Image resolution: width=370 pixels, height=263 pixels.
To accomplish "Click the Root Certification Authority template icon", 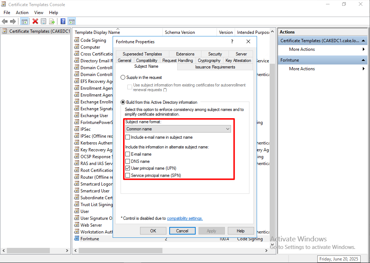I will click(77, 170).
